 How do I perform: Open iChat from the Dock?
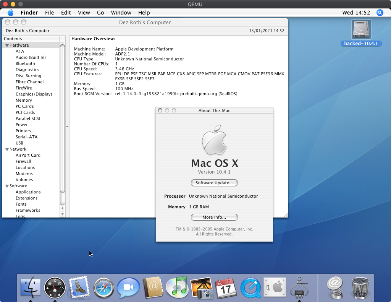128,287
